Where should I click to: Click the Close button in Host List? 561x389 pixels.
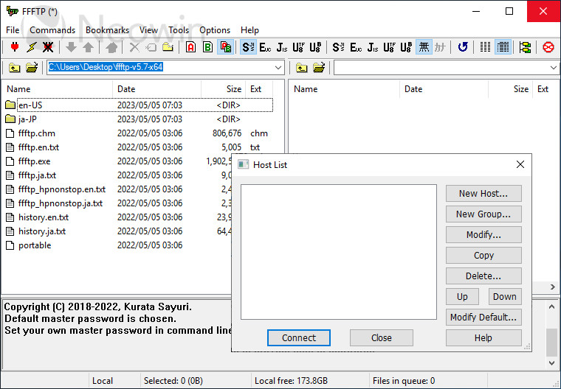(x=382, y=338)
